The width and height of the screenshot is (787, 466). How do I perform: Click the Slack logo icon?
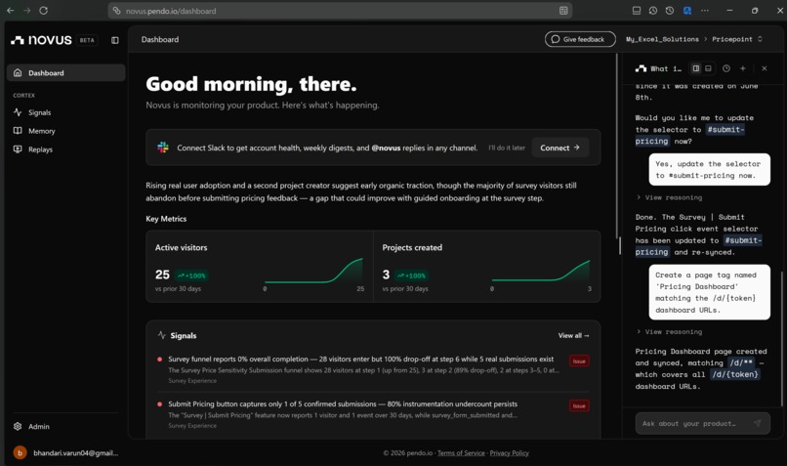tap(163, 148)
